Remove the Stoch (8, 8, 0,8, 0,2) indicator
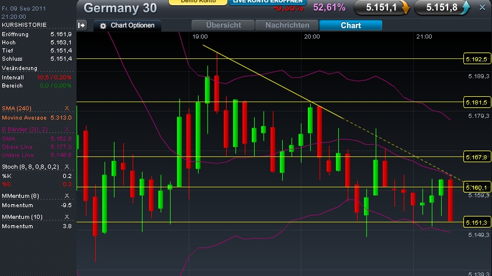Screen dimensions: 492x276 point(67,167)
